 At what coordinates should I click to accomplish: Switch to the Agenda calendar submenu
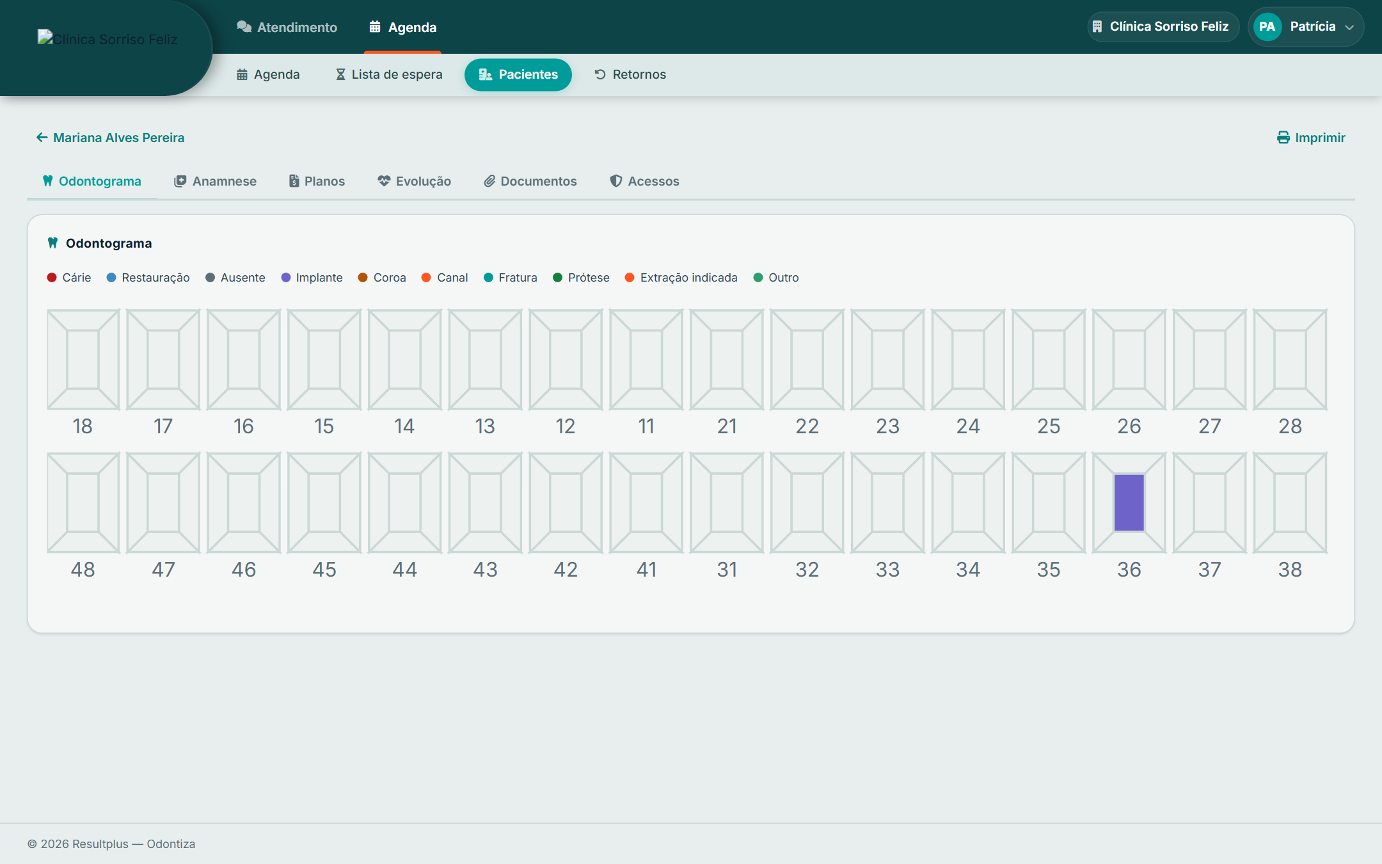[268, 74]
